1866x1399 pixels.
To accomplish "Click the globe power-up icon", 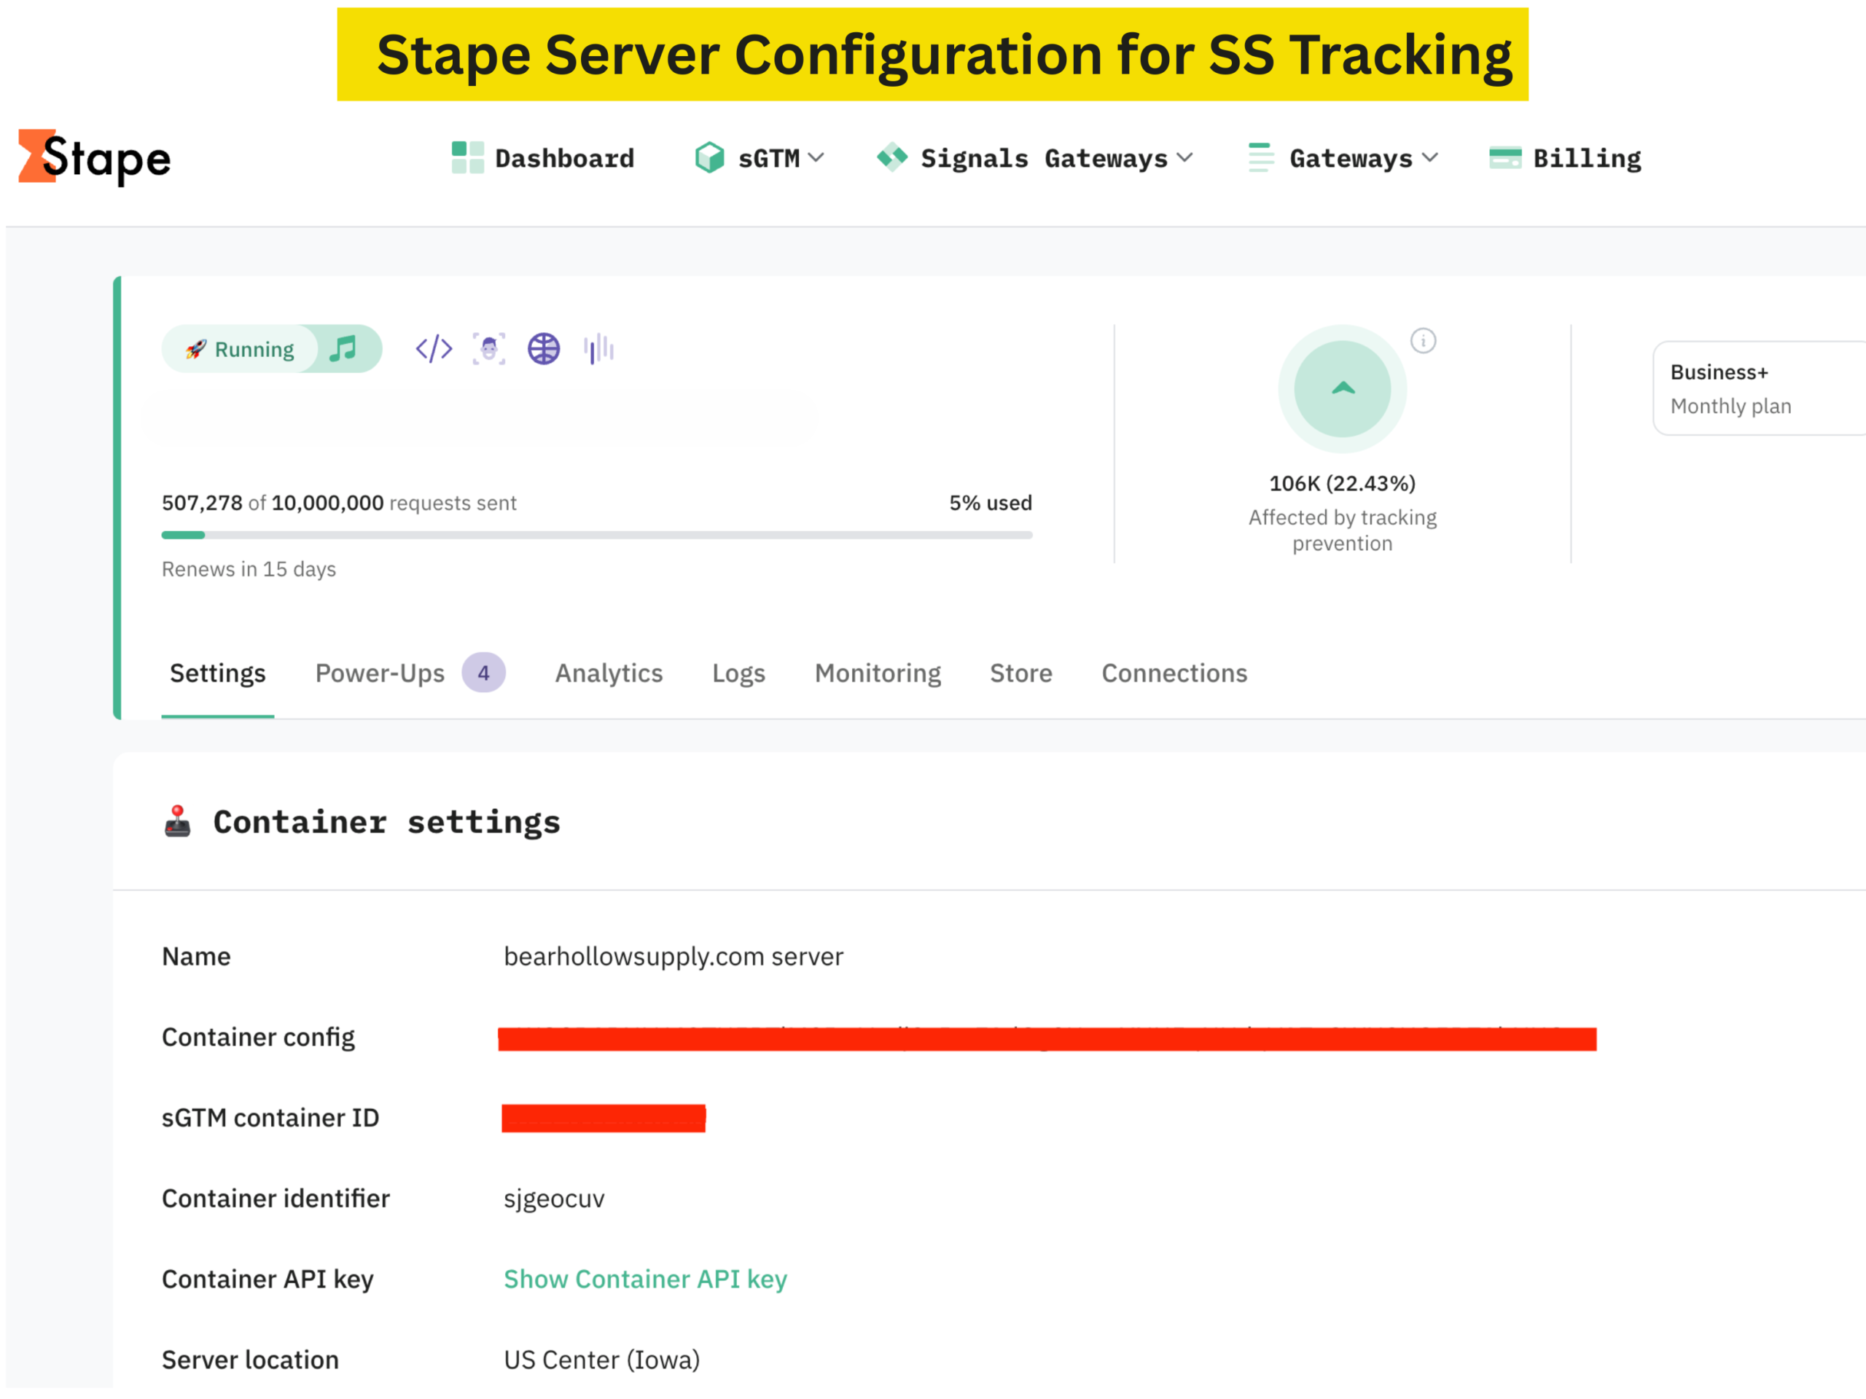I will coord(543,348).
